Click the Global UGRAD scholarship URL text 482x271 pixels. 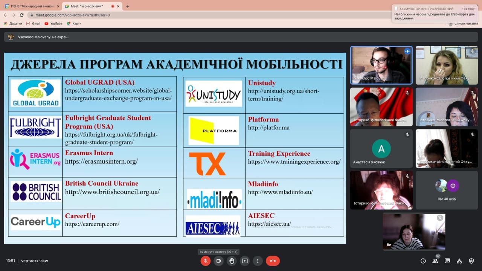118,94
